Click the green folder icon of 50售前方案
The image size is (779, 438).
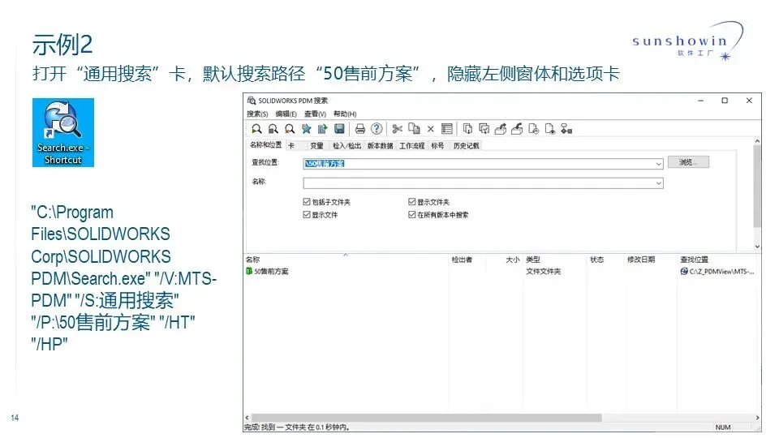pos(249,271)
